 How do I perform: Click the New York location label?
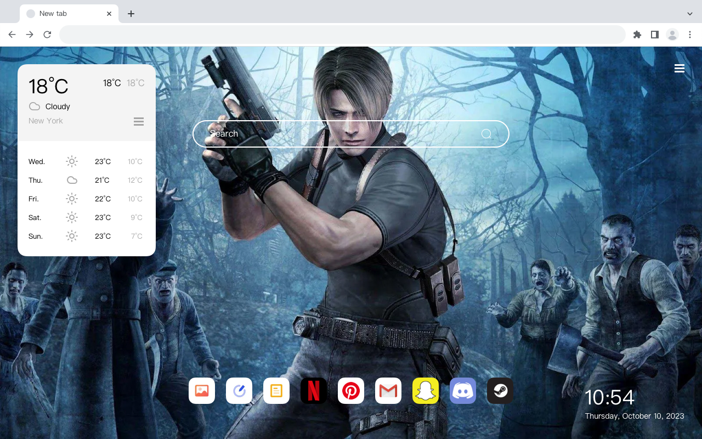pyautogui.click(x=46, y=121)
